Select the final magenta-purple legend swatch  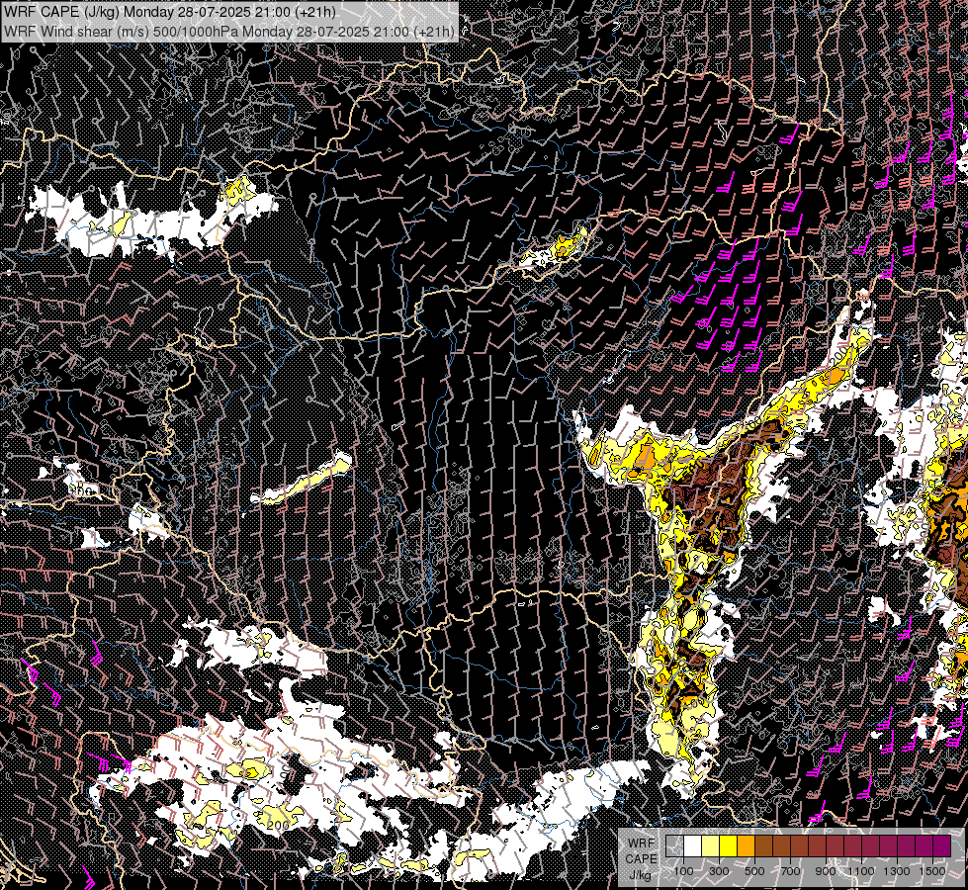pos(942,845)
